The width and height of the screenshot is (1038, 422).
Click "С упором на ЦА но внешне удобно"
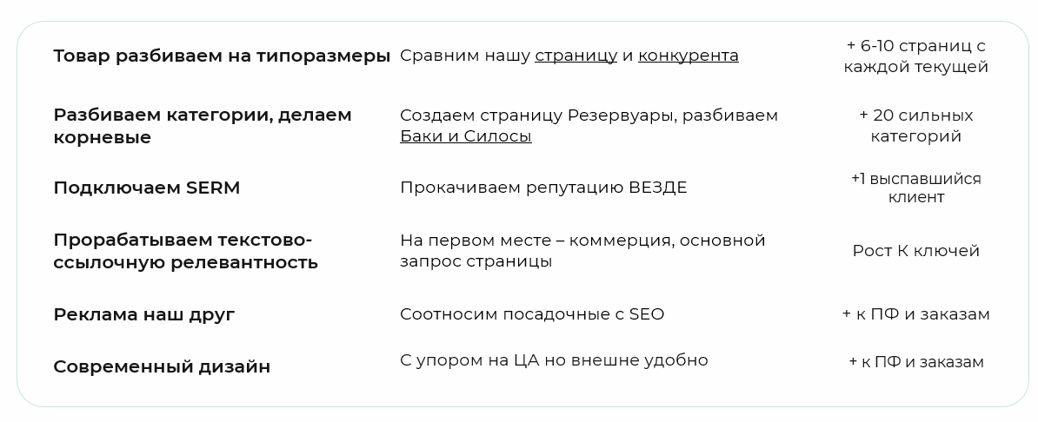[x=554, y=359]
